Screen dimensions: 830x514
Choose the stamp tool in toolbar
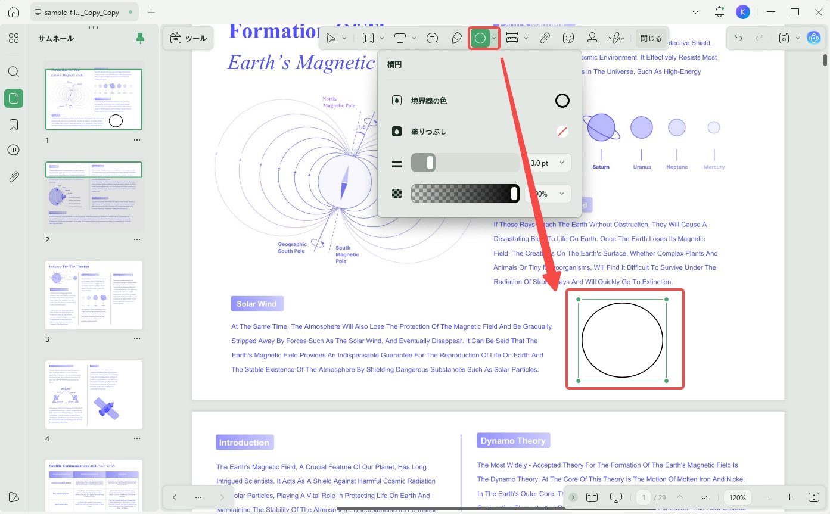(592, 38)
